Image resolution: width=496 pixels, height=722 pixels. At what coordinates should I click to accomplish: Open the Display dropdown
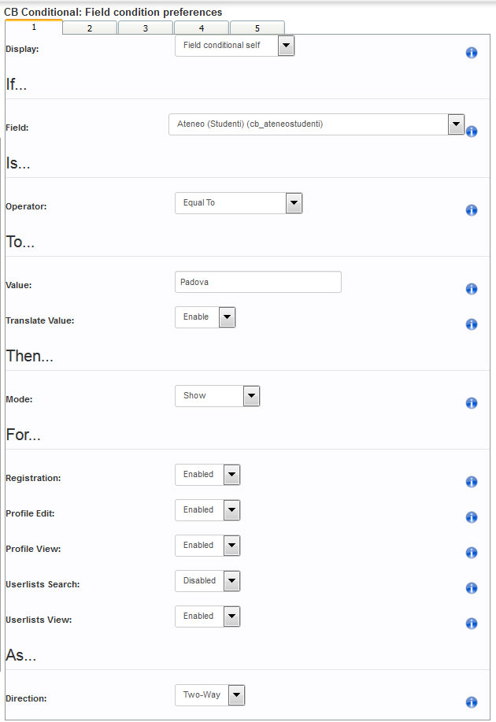pos(235,46)
